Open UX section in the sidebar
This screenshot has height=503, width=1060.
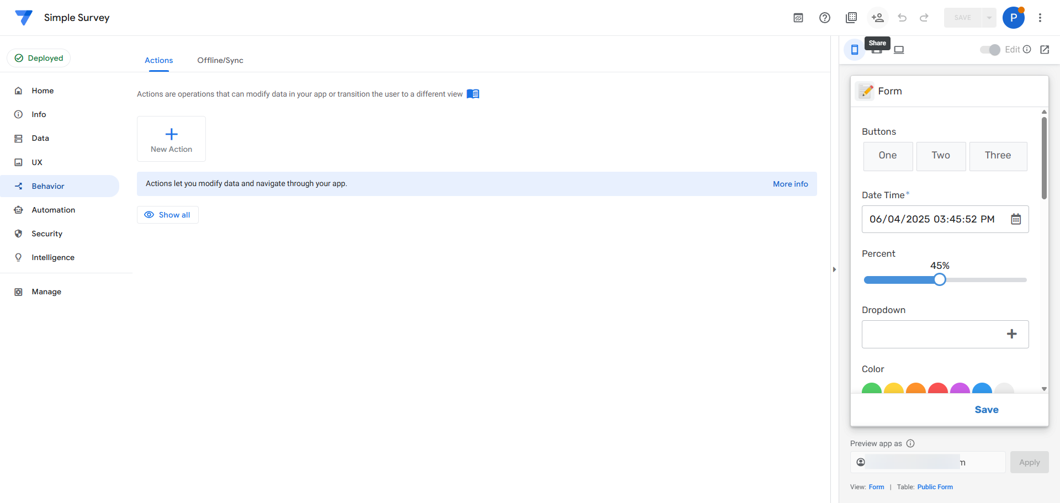click(x=60, y=162)
